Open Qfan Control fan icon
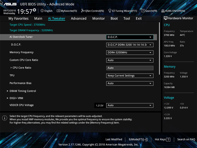This screenshot has height=148, width=197. pos(83,11)
